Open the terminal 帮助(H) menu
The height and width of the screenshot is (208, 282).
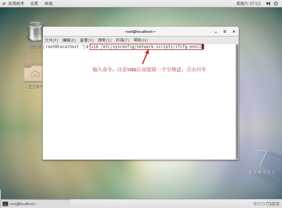point(141,40)
